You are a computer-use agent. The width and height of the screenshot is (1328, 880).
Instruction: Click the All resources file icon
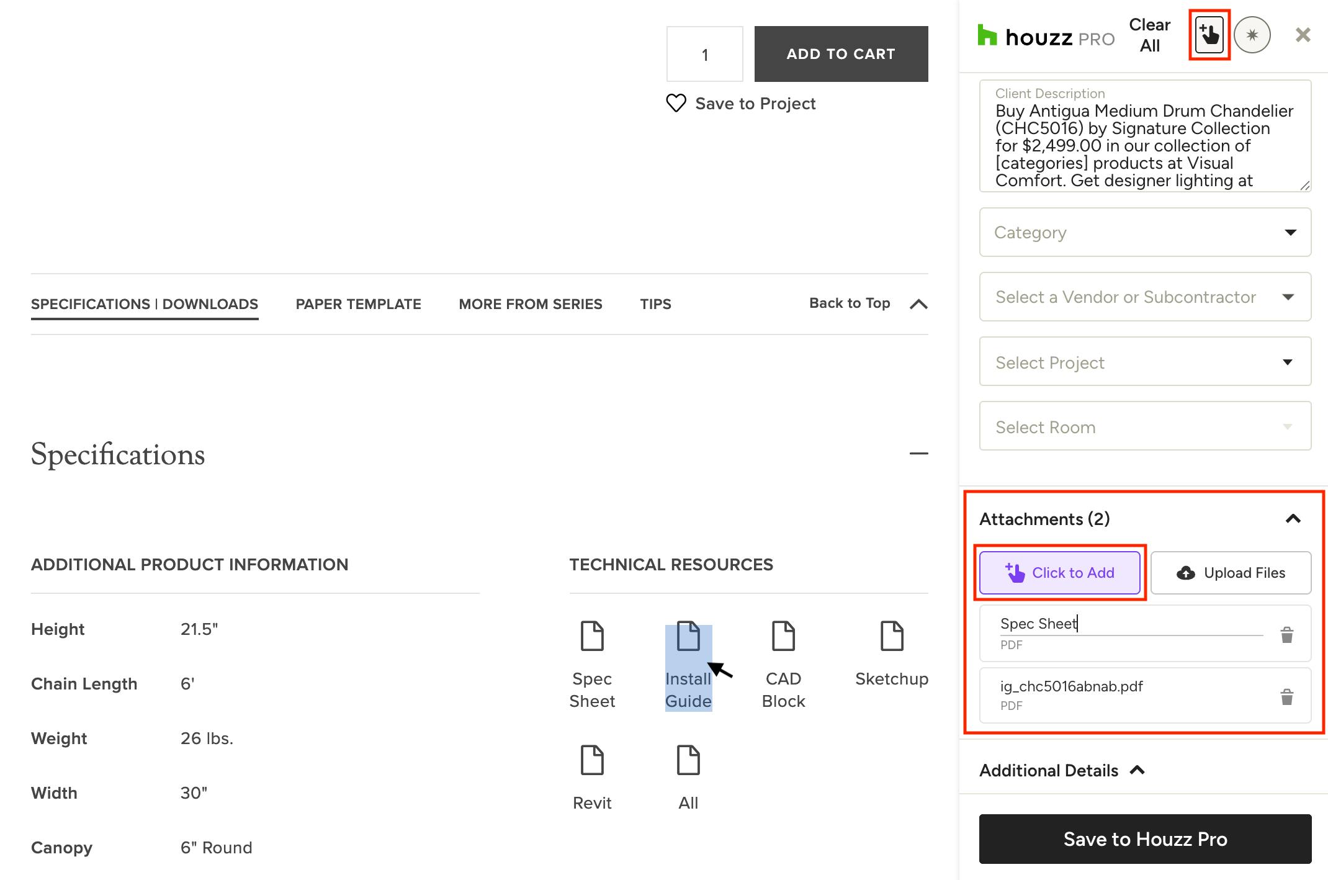[688, 760]
